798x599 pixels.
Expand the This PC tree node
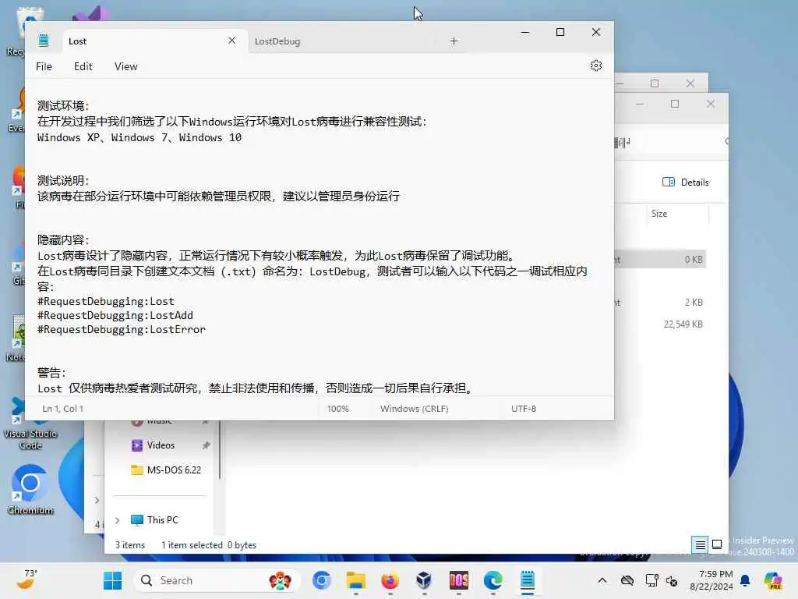118,520
